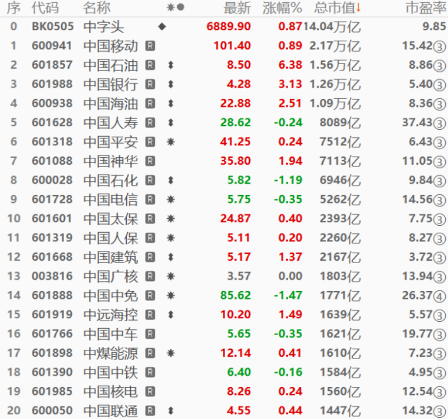448x419 pixels.
Task: Open stock 中国核电
Action: (x=111, y=392)
